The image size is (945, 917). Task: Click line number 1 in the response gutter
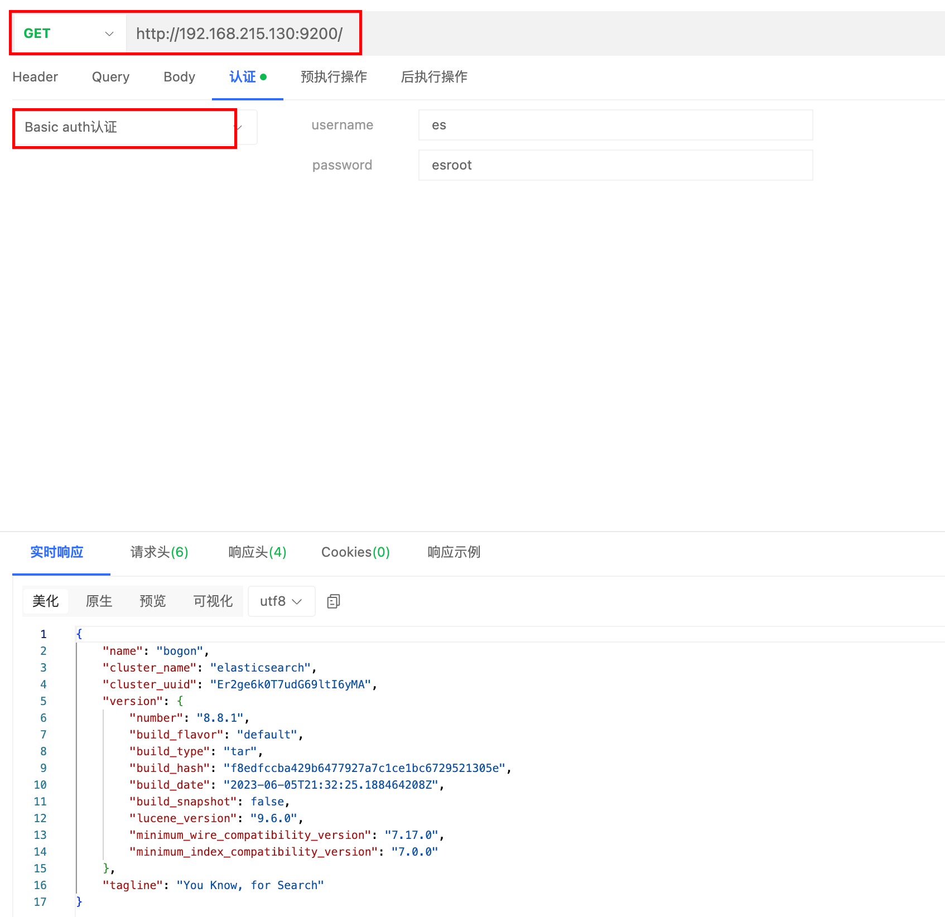click(x=44, y=634)
